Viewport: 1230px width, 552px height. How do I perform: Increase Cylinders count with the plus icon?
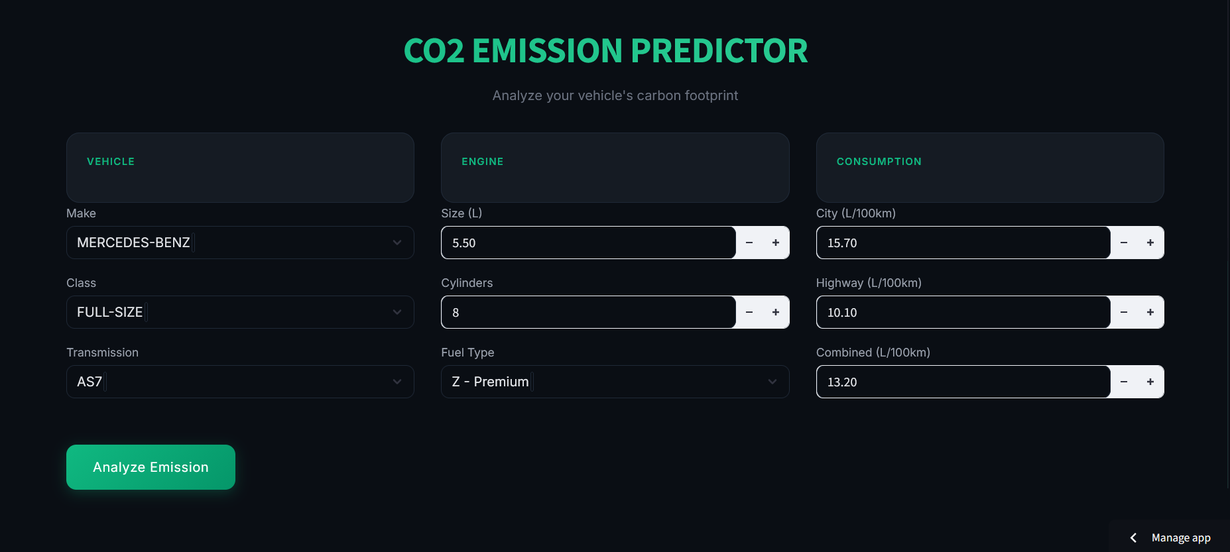[776, 312]
